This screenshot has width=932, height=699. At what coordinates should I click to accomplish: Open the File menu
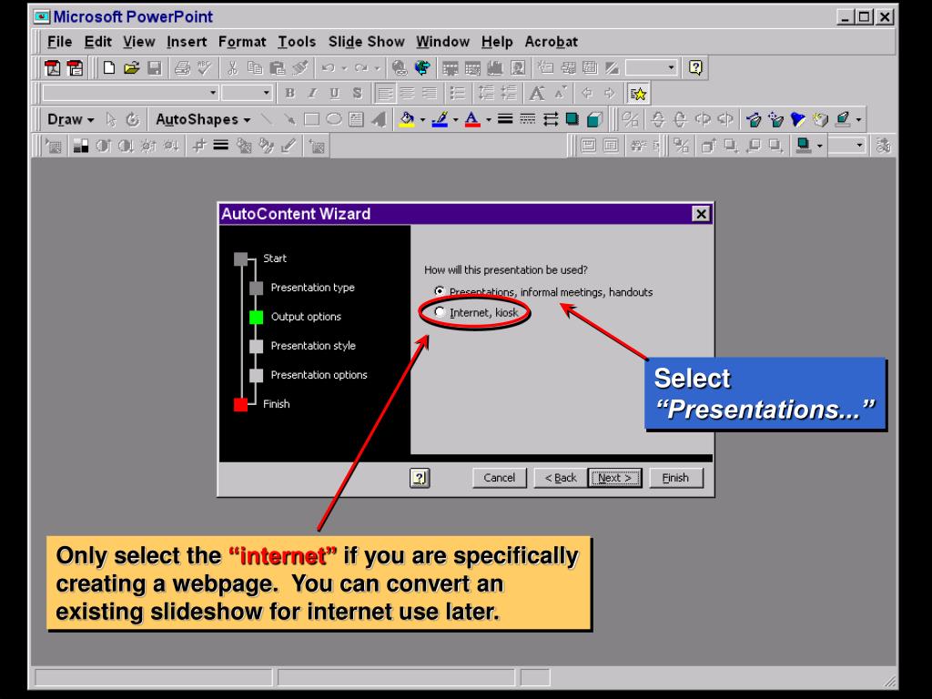coord(59,42)
